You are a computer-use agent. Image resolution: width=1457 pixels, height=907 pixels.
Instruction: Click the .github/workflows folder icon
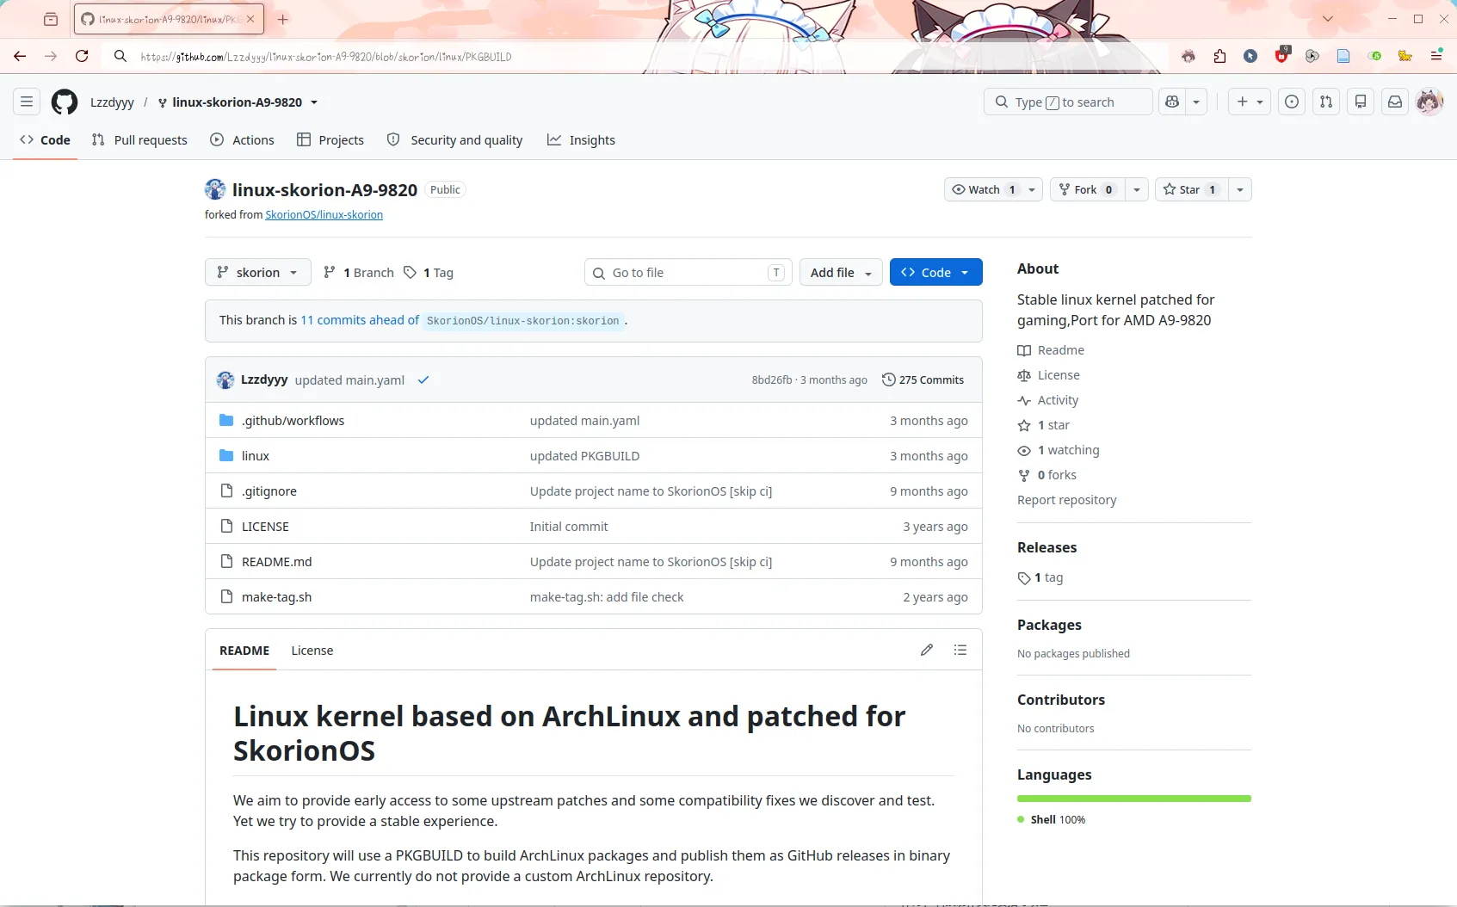click(226, 420)
